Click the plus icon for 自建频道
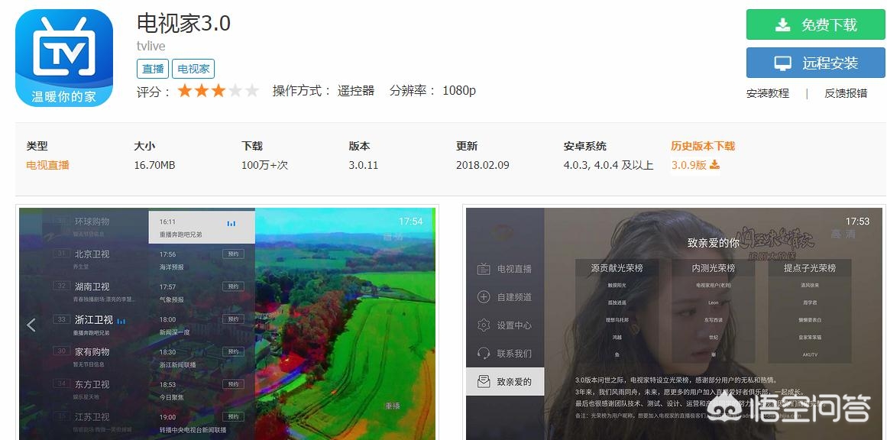Viewport: 887px width, 440px height. point(483,297)
